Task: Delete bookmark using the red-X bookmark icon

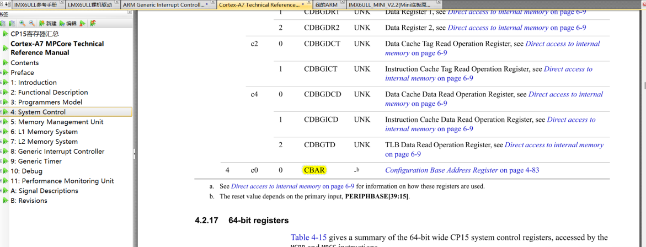Action: pyautogui.click(x=82, y=24)
